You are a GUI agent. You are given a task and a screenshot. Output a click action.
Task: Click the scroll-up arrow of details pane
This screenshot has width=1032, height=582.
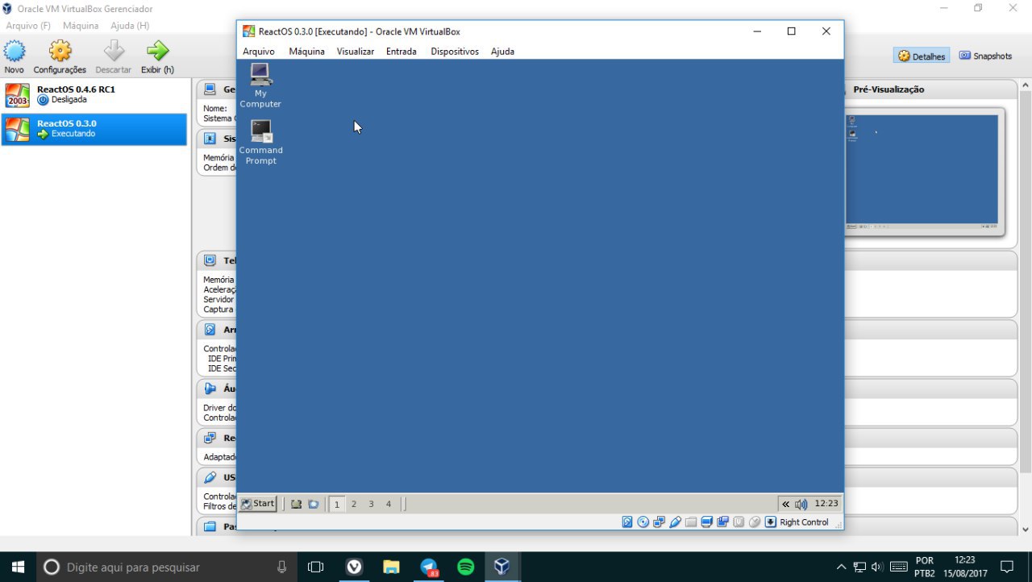[1026, 85]
